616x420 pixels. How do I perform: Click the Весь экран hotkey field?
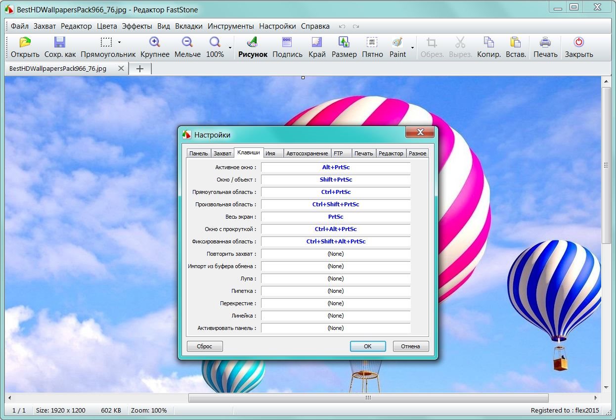point(336,217)
